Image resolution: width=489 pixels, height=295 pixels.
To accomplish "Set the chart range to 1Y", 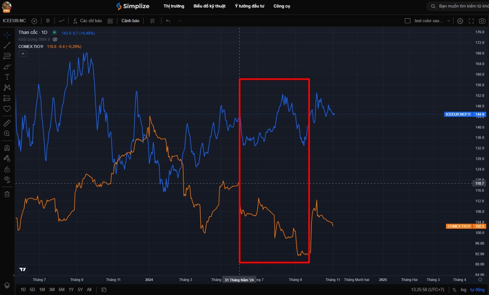I will (71, 290).
